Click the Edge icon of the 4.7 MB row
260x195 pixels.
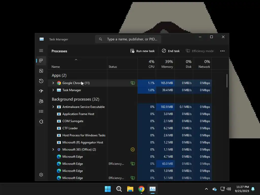pos(59,156)
